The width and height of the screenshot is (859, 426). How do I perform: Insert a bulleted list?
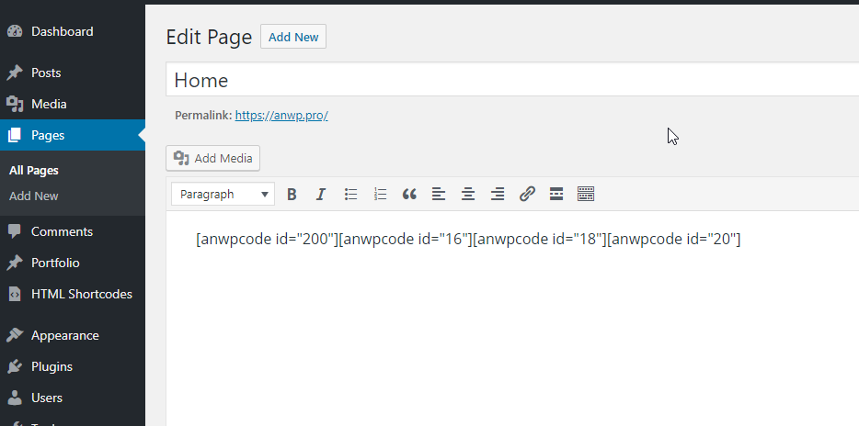[350, 194]
